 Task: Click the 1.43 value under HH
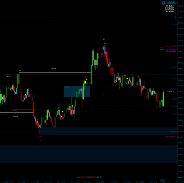[104, 43]
